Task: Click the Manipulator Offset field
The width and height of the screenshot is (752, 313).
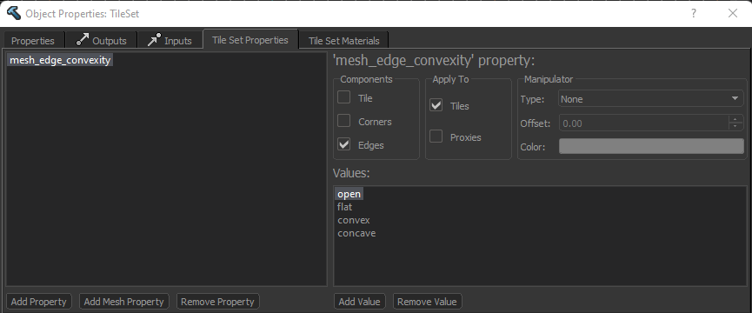Action: (x=643, y=123)
